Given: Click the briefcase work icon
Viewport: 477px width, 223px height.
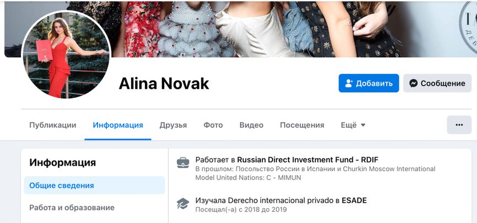Looking at the screenshot, I should click(183, 162).
